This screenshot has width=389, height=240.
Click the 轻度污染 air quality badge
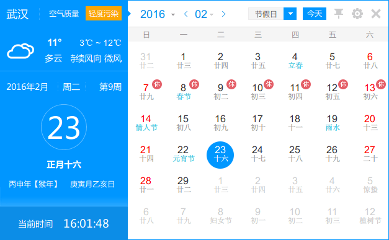click(104, 14)
